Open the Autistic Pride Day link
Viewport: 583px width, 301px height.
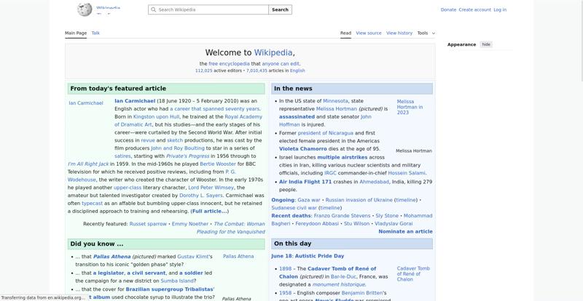click(320, 256)
